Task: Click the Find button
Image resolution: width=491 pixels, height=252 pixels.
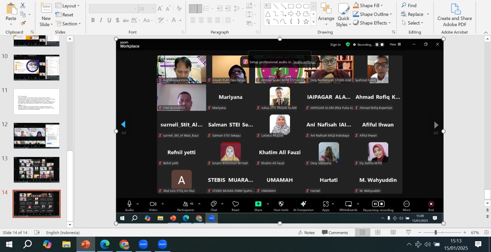Action: point(409,6)
